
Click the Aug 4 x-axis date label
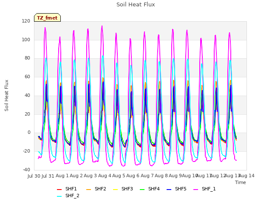point(105,176)
